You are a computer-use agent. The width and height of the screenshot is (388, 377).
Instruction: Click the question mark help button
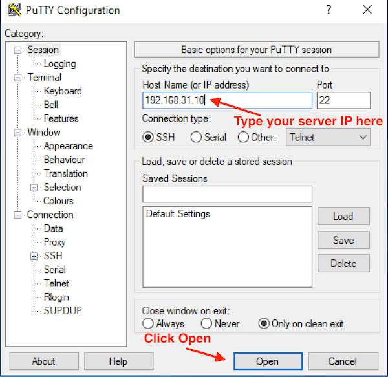(x=329, y=10)
